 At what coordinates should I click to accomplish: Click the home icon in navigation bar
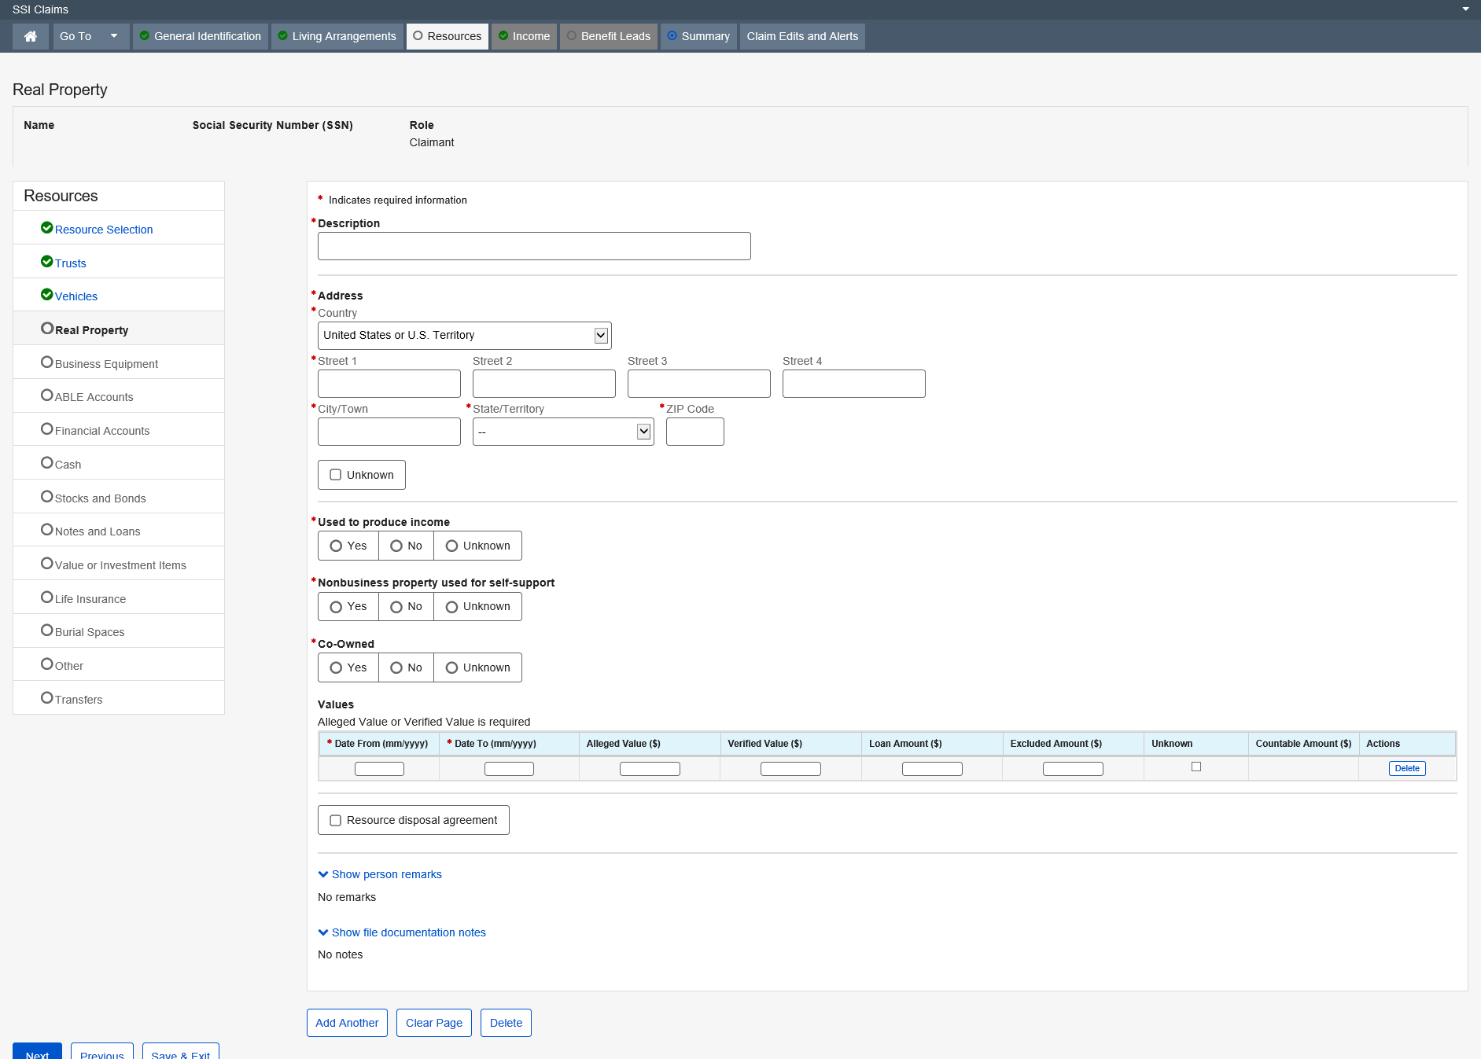point(31,36)
